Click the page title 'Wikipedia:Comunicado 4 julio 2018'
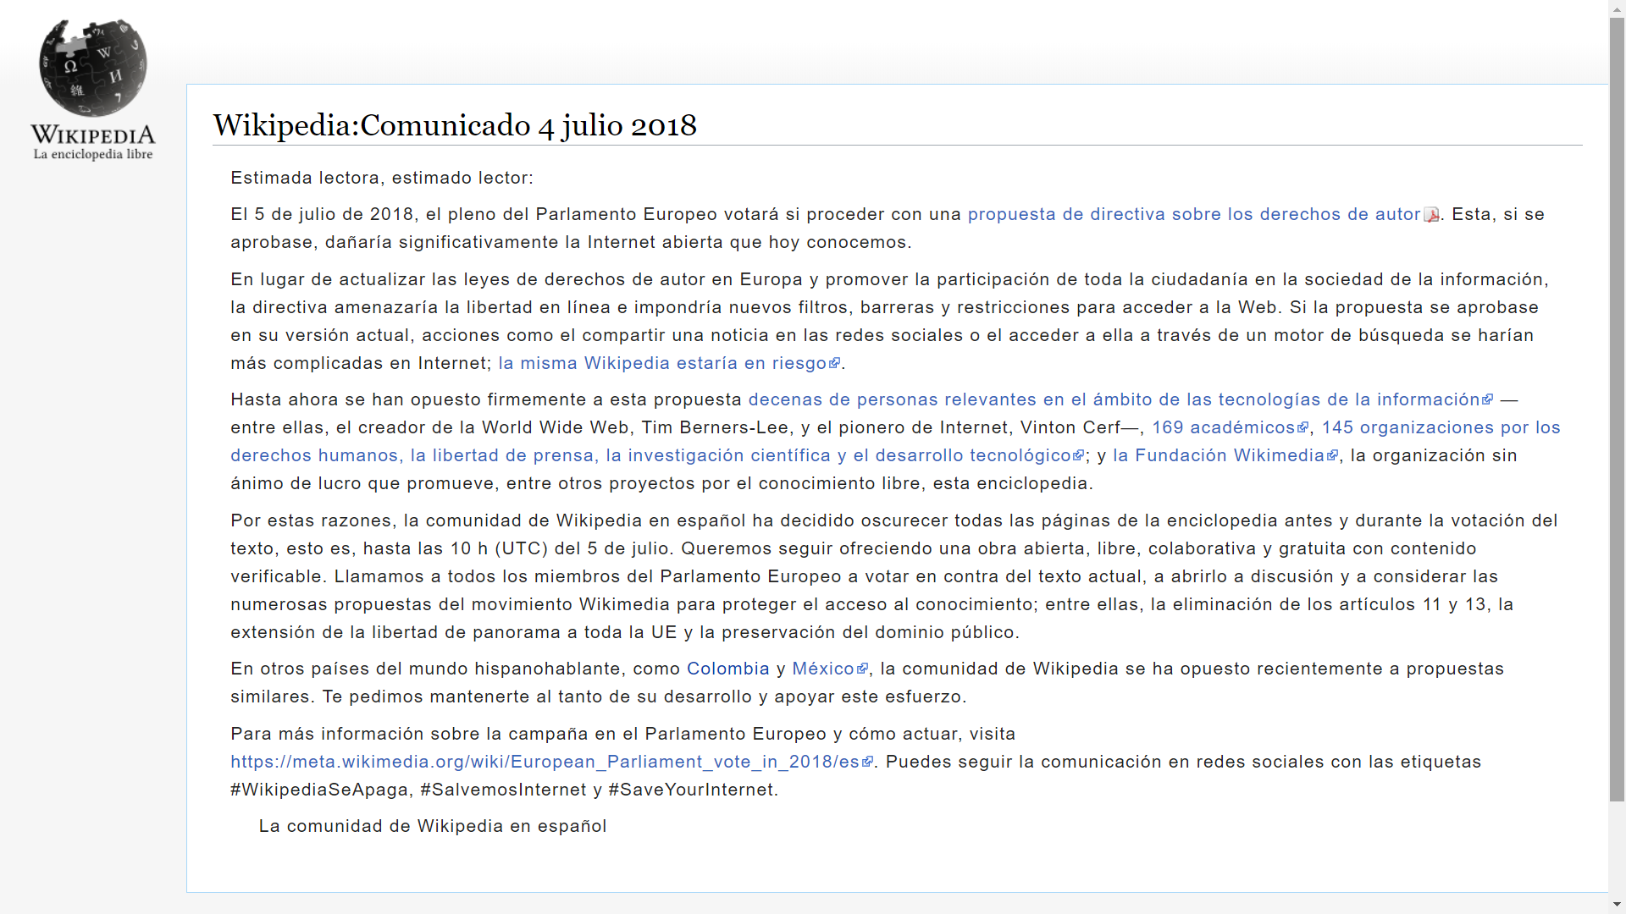 click(455, 125)
